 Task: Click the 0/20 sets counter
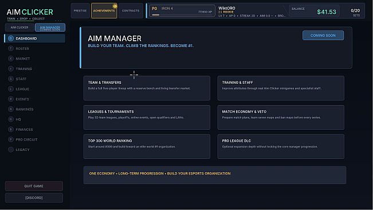[x=355, y=10]
